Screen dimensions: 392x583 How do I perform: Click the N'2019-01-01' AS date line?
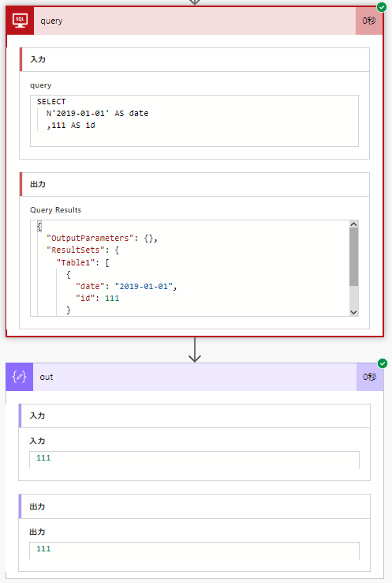[x=97, y=113]
